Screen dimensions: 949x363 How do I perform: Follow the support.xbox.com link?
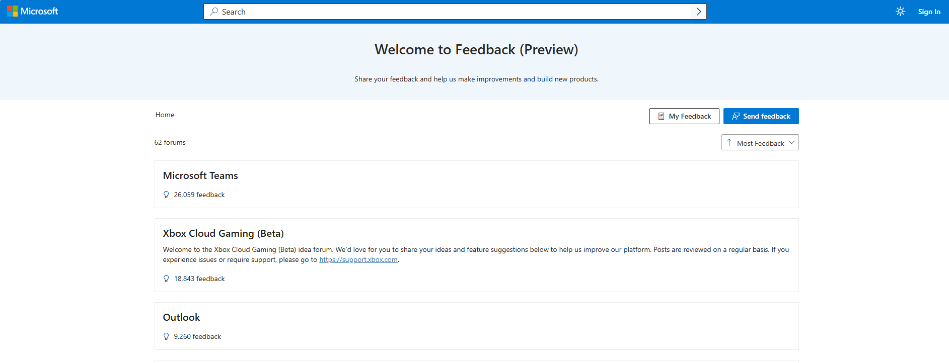[x=358, y=259]
